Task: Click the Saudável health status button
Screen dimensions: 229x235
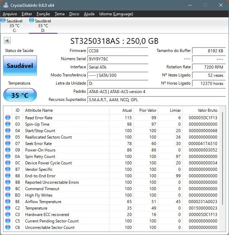Action: click(20, 66)
